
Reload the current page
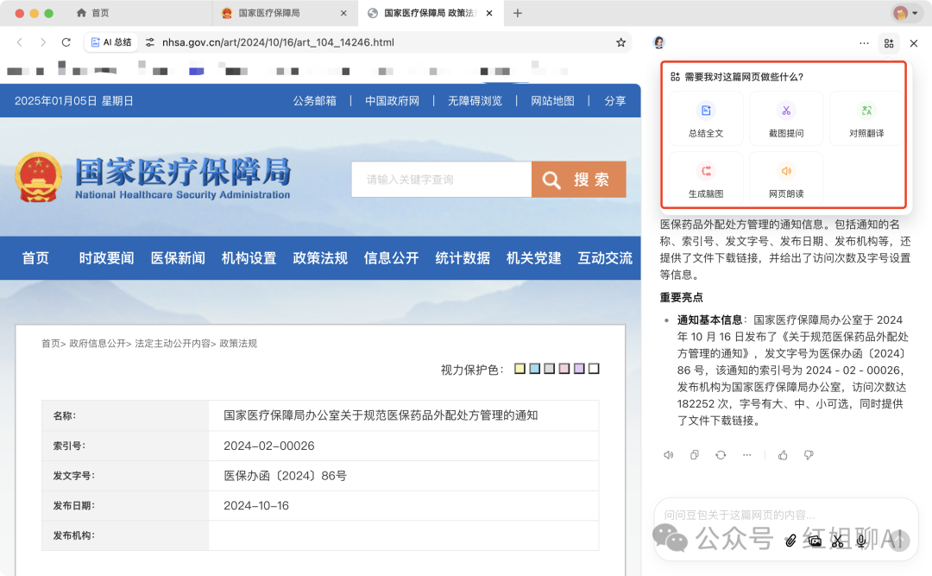point(66,42)
